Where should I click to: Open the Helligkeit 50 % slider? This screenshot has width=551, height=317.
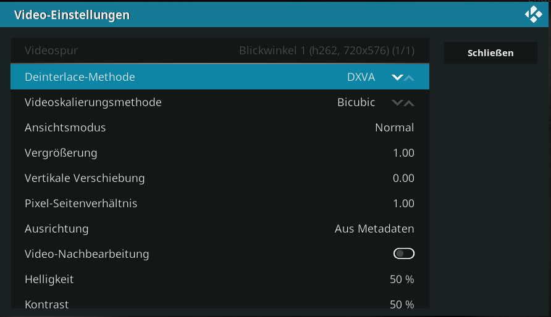220,279
